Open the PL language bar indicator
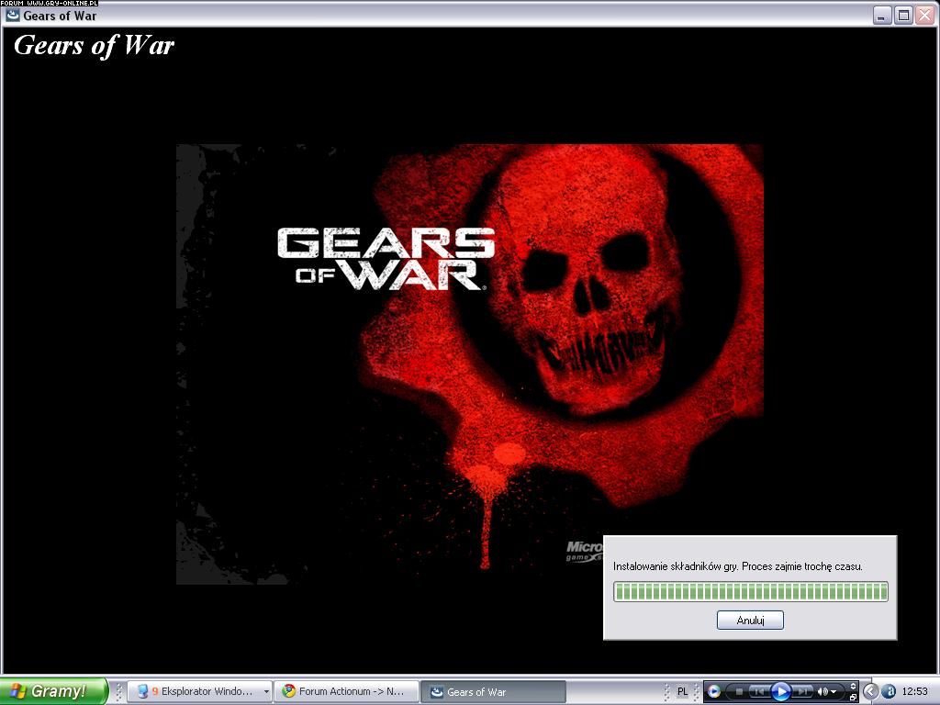 pyautogui.click(x=682, y=691)
